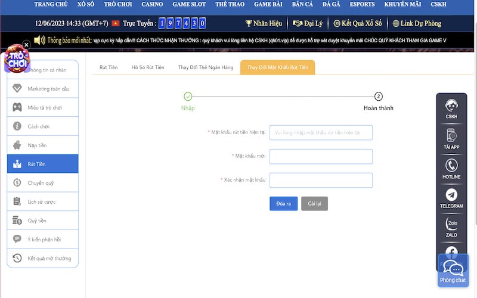This screenshot has height=298, width=477.
Task: Click the diamond Marketing toàn cầu icon
Action: pos(17,88)
